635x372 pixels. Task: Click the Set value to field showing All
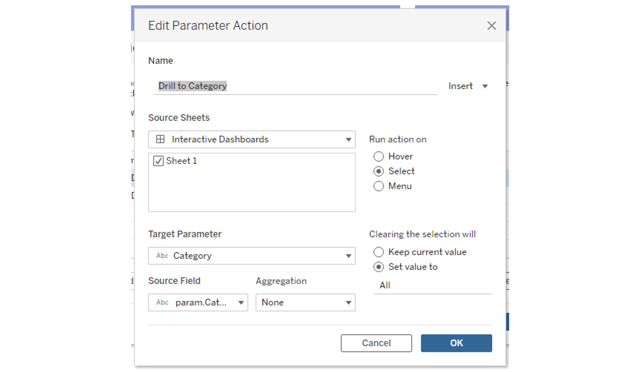coord(432,285)
